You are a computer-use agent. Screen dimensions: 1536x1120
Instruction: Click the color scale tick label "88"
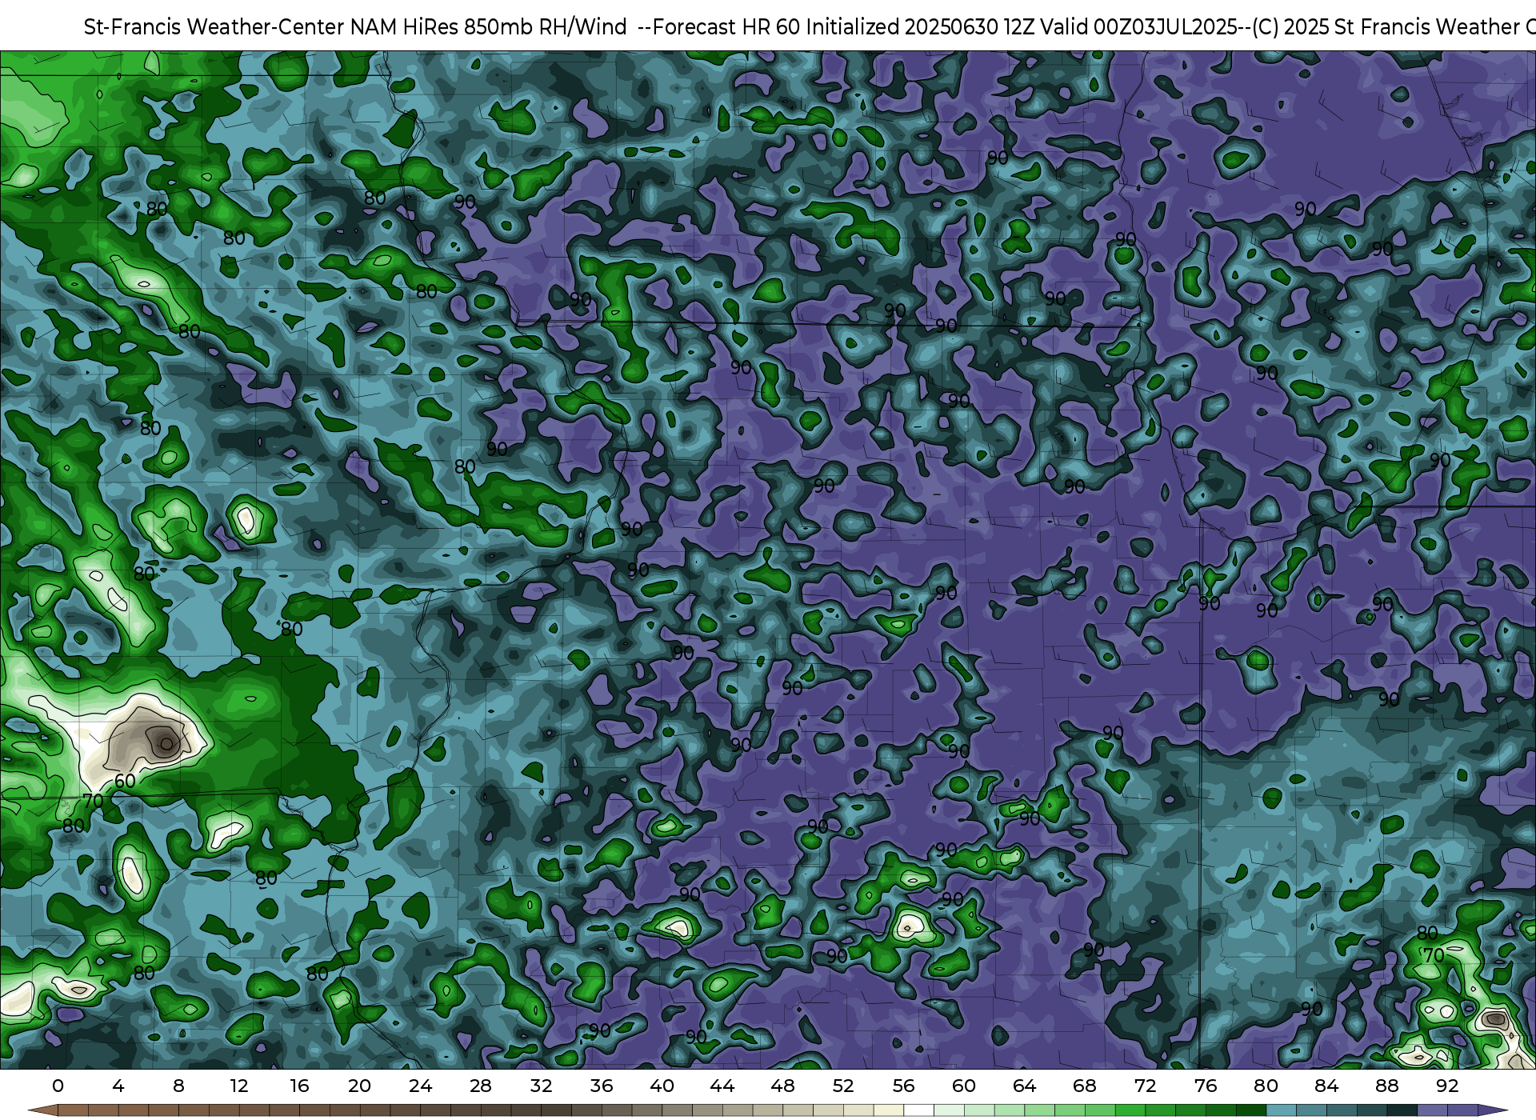1386,1086
